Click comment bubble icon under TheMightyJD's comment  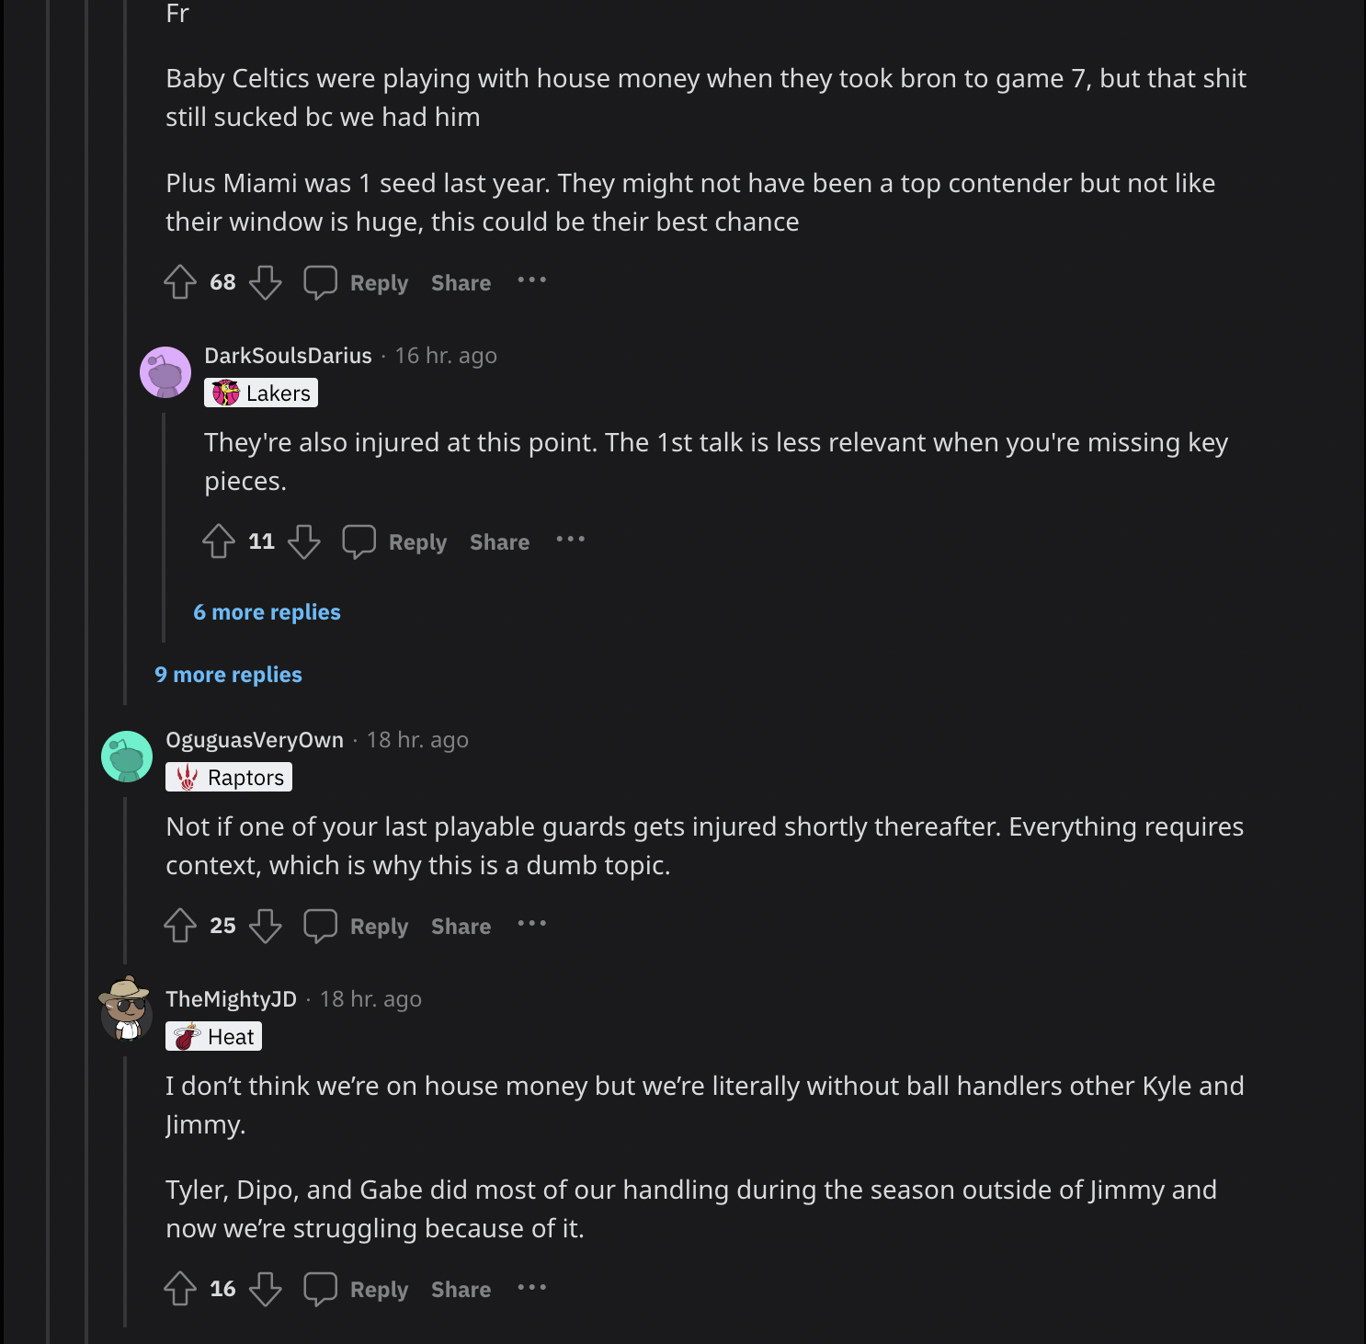coord(320,1289)
